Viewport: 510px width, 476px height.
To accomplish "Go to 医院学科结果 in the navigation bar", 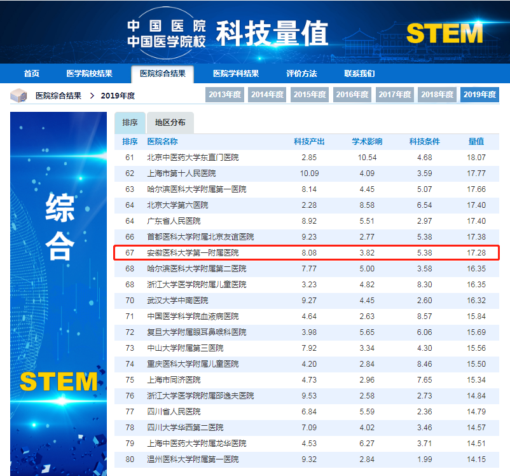I will (x=235, y=74).
